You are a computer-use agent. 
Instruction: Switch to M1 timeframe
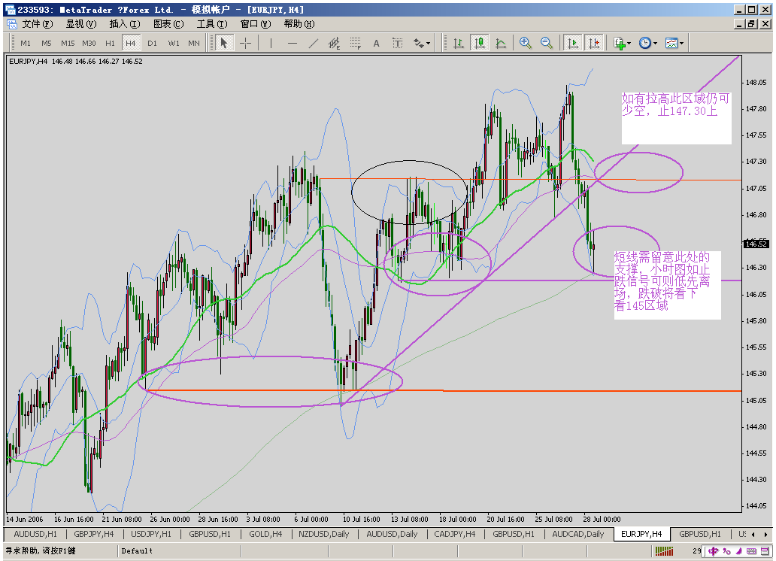26,44
